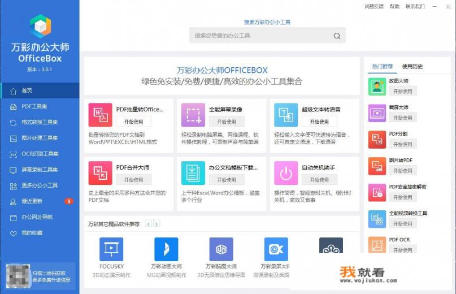Image resolution: width=456 pixels, height=294 pixels.
Task: Open 图片处理工具集 in the sidebar
Action: click(40, 138)
